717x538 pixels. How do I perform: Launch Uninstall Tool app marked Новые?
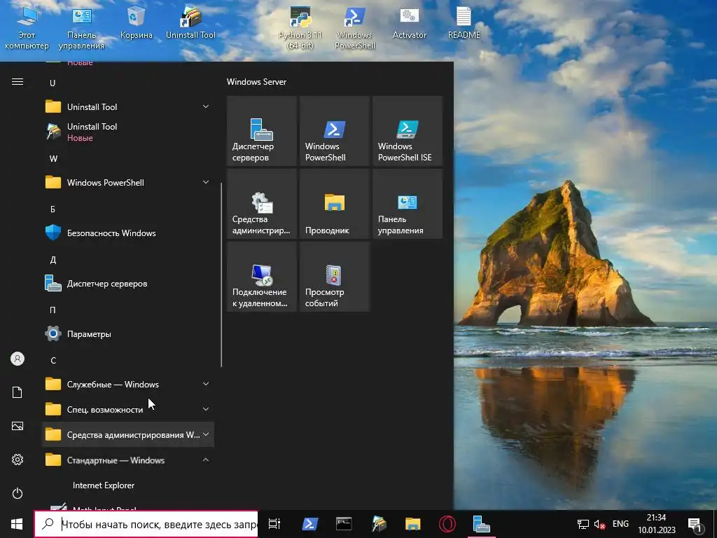point(129,132)
